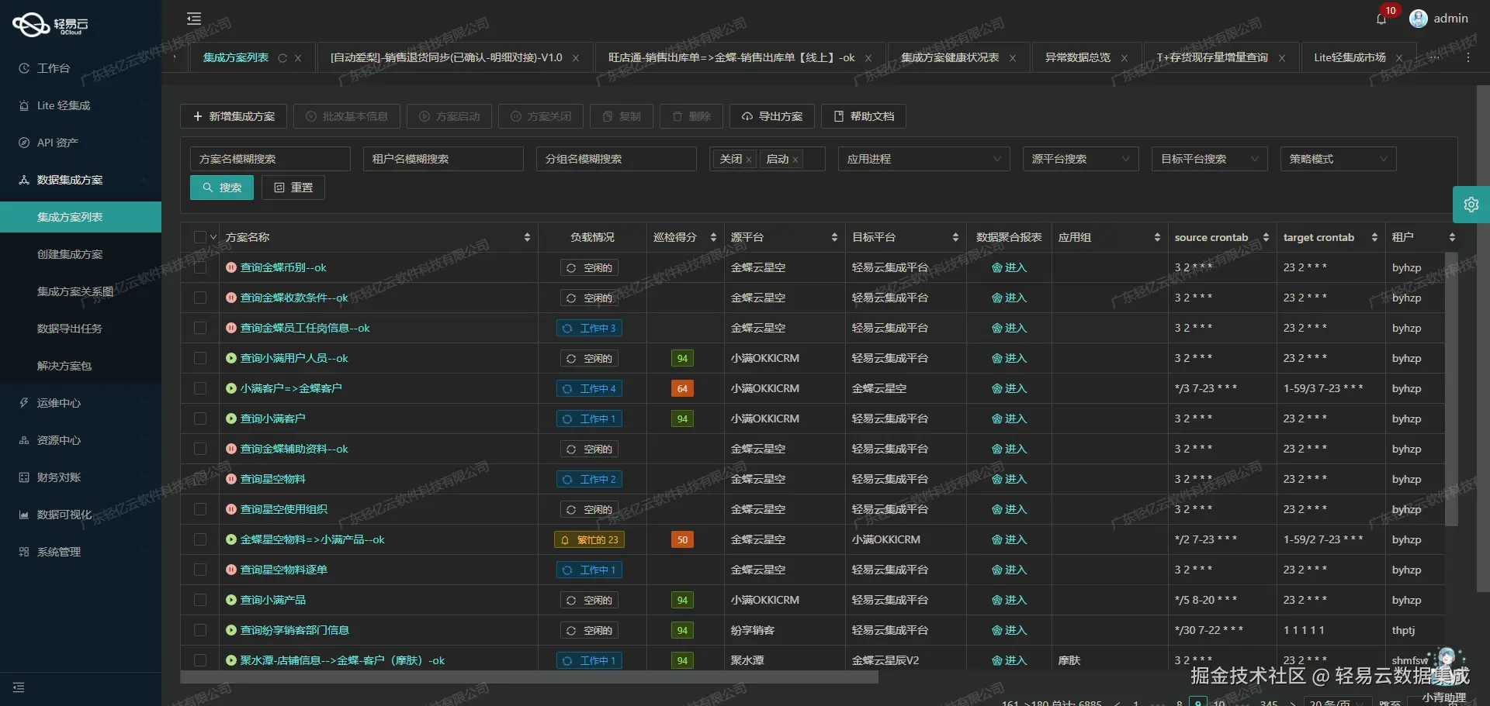Close the 集成方案列表 tab

click(x=298, y=58)
